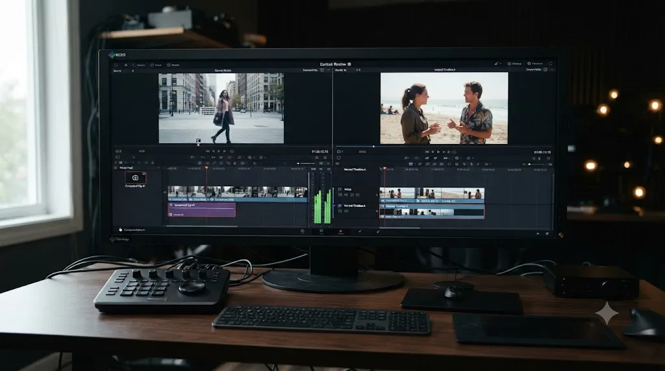
Task: Click the Compound status text at the bottom left
Action: click(134, 230)
